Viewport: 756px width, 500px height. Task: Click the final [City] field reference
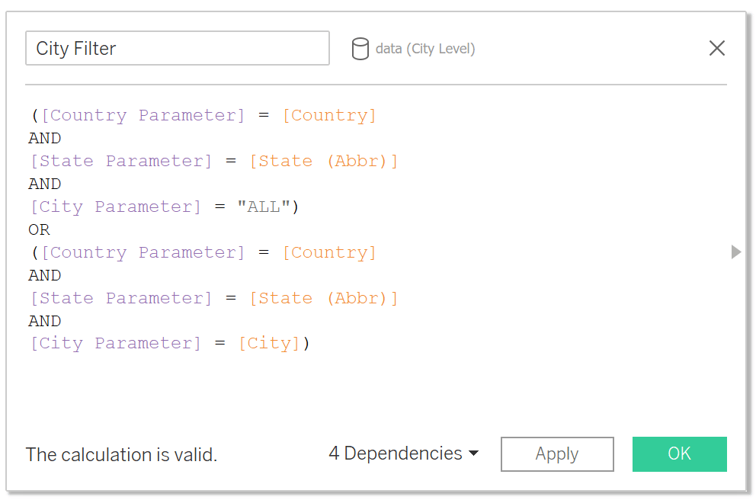coord(270,344)
